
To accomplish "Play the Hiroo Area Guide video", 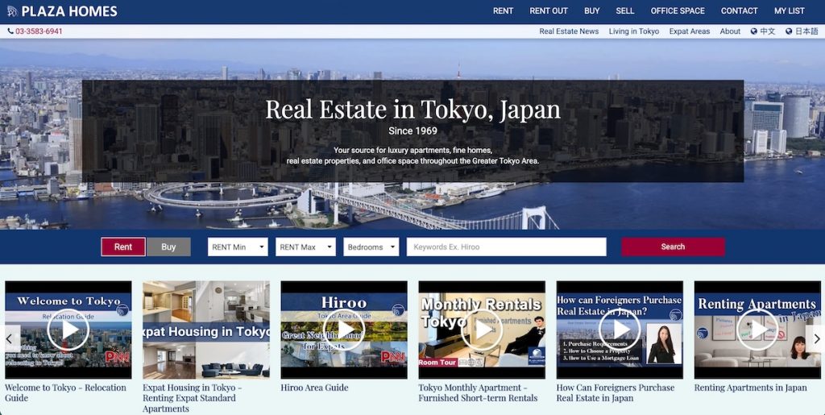I will point(344,330).
